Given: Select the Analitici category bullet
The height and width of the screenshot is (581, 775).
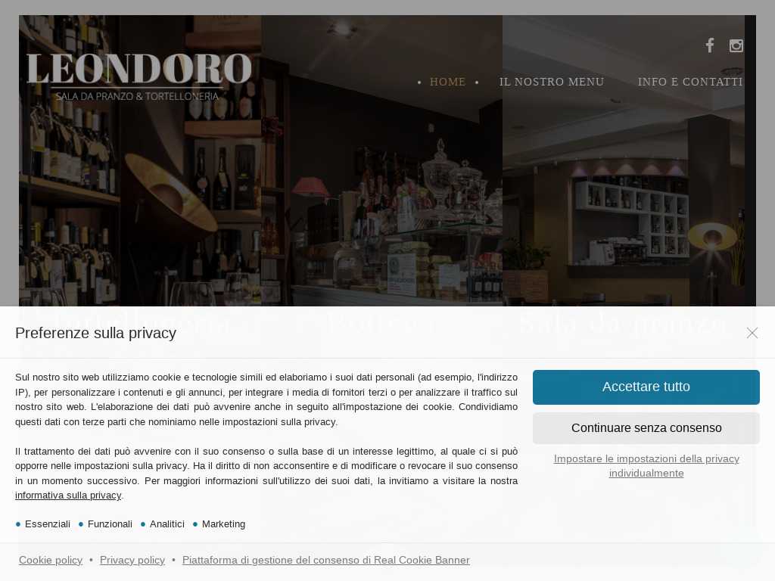Looking at the screenshot, I should (x=163, y=524).
